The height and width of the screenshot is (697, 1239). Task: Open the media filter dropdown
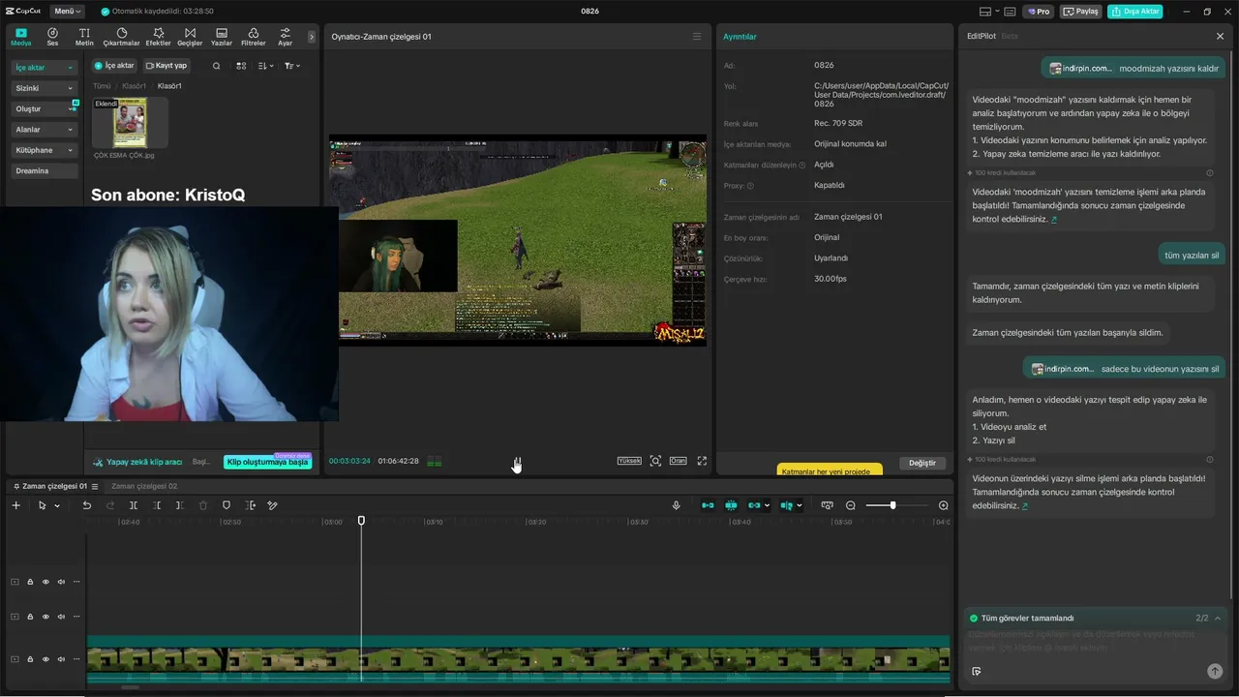pyautogui.click(x=291, y=66)
